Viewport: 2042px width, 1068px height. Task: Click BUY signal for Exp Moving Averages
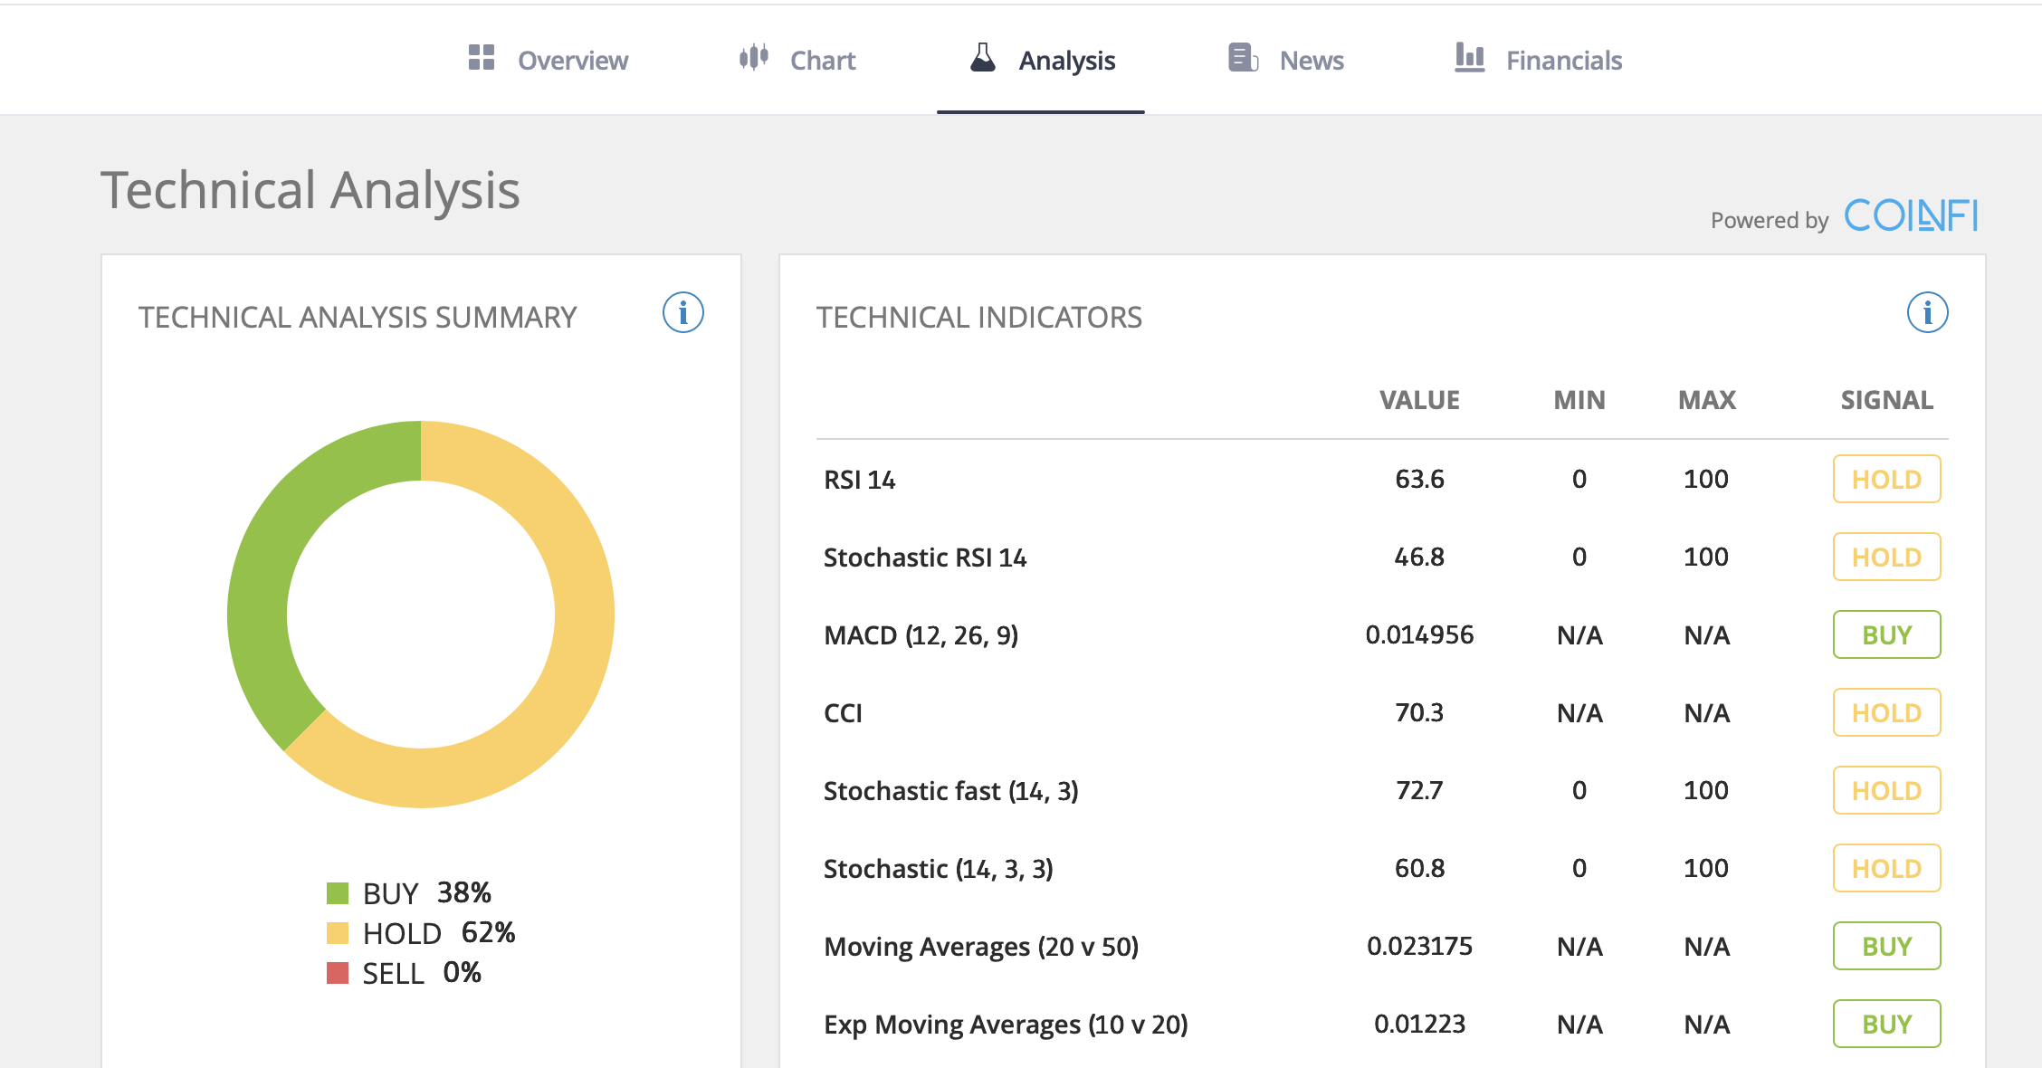click(1887, 1024)
